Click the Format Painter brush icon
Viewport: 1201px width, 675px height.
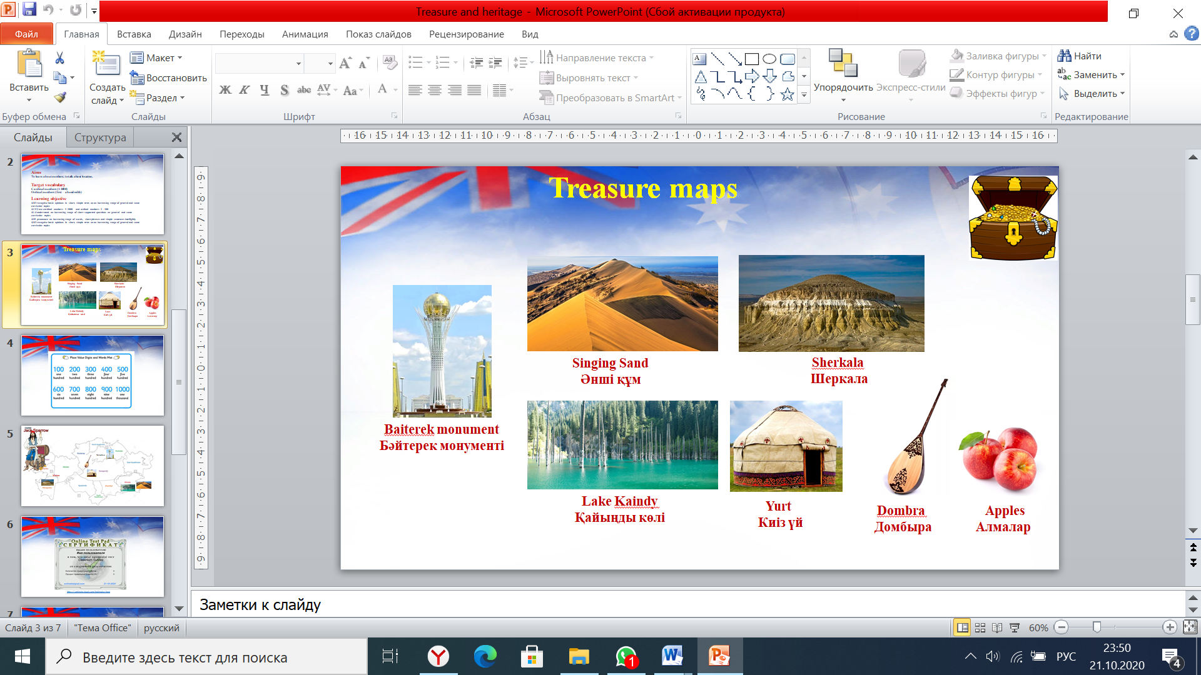point(60,97)
